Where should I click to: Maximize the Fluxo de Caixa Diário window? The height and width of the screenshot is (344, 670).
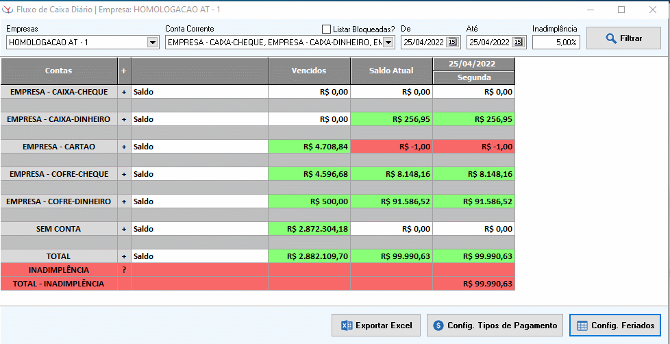click(621, 10)
